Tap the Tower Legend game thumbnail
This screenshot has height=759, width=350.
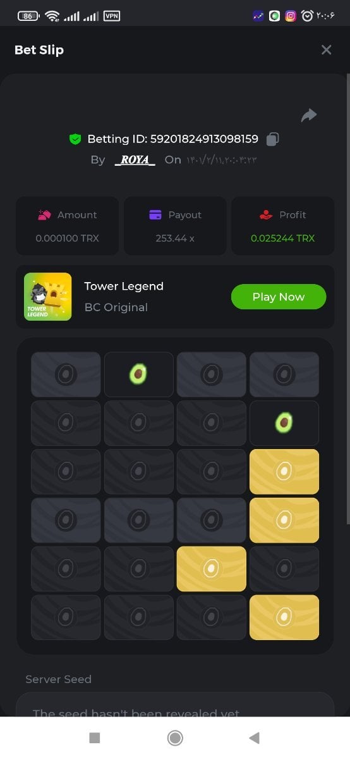(x=48, y=297)
